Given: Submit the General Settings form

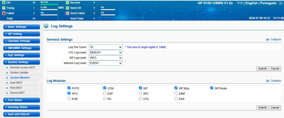Looking at the screenshot, I should tap(262, 69).
